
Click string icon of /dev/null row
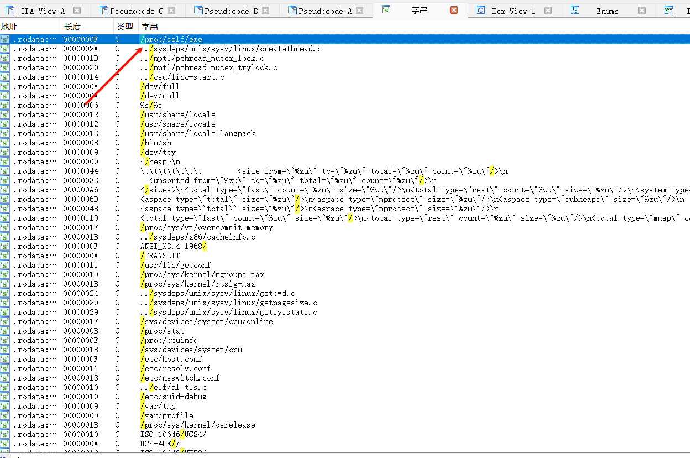tap(5, 96)
